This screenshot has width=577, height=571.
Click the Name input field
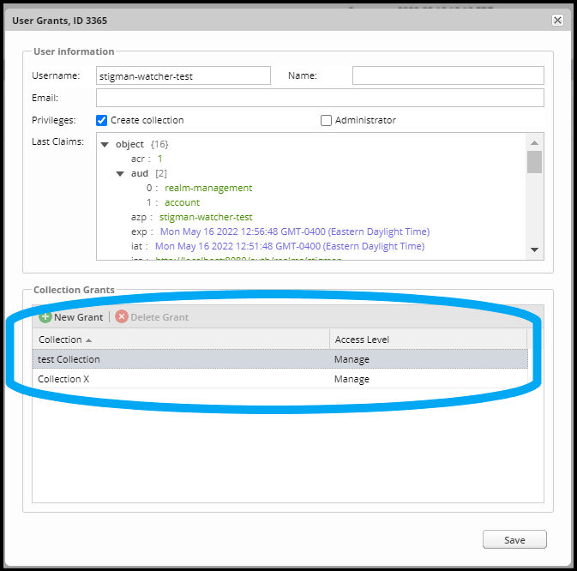tap(448, 75)
